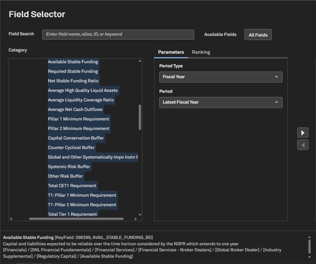Select Net Stable Funding Ratio field
Screen dimensions: 316x264
73,81
